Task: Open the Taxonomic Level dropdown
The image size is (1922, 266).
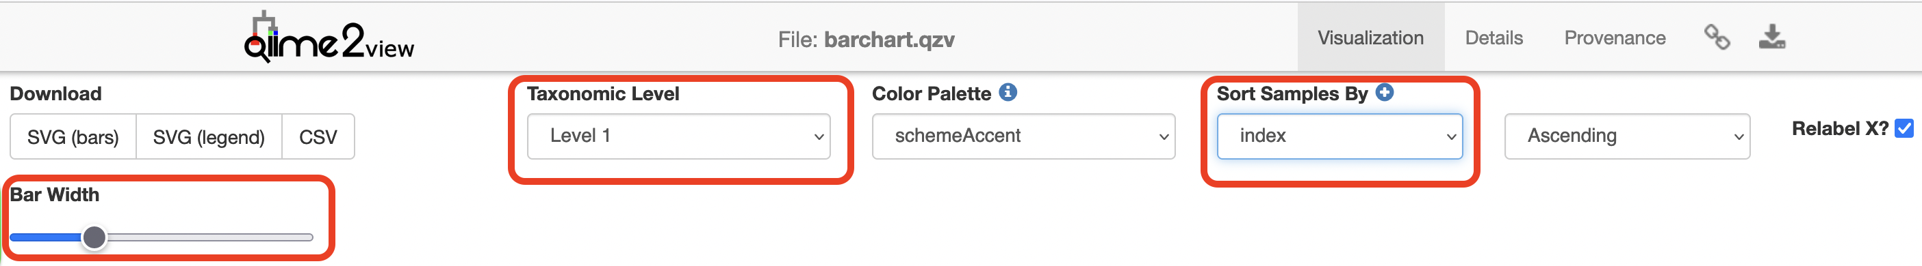Action: coord(678,136)
